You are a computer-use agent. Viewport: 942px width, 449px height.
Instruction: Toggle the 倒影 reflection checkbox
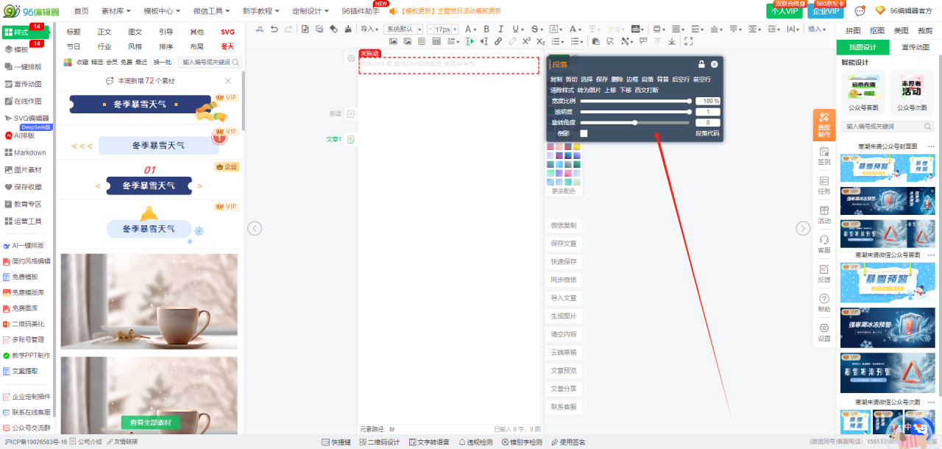[x=584, y=133]
